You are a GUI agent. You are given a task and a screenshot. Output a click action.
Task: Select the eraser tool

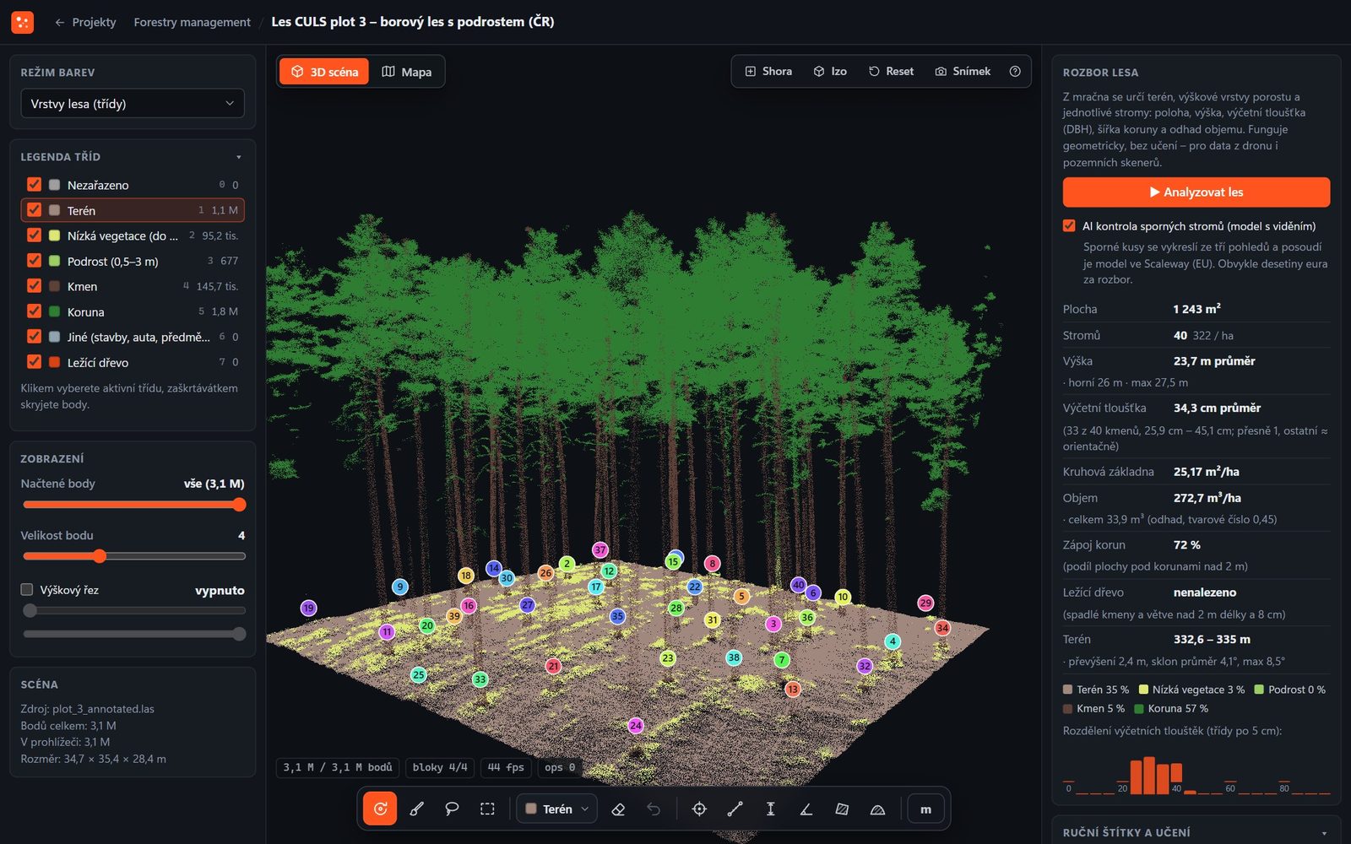point(618,809)
